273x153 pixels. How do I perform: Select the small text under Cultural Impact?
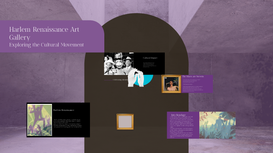pyautogui.click(x=150, y=65)
